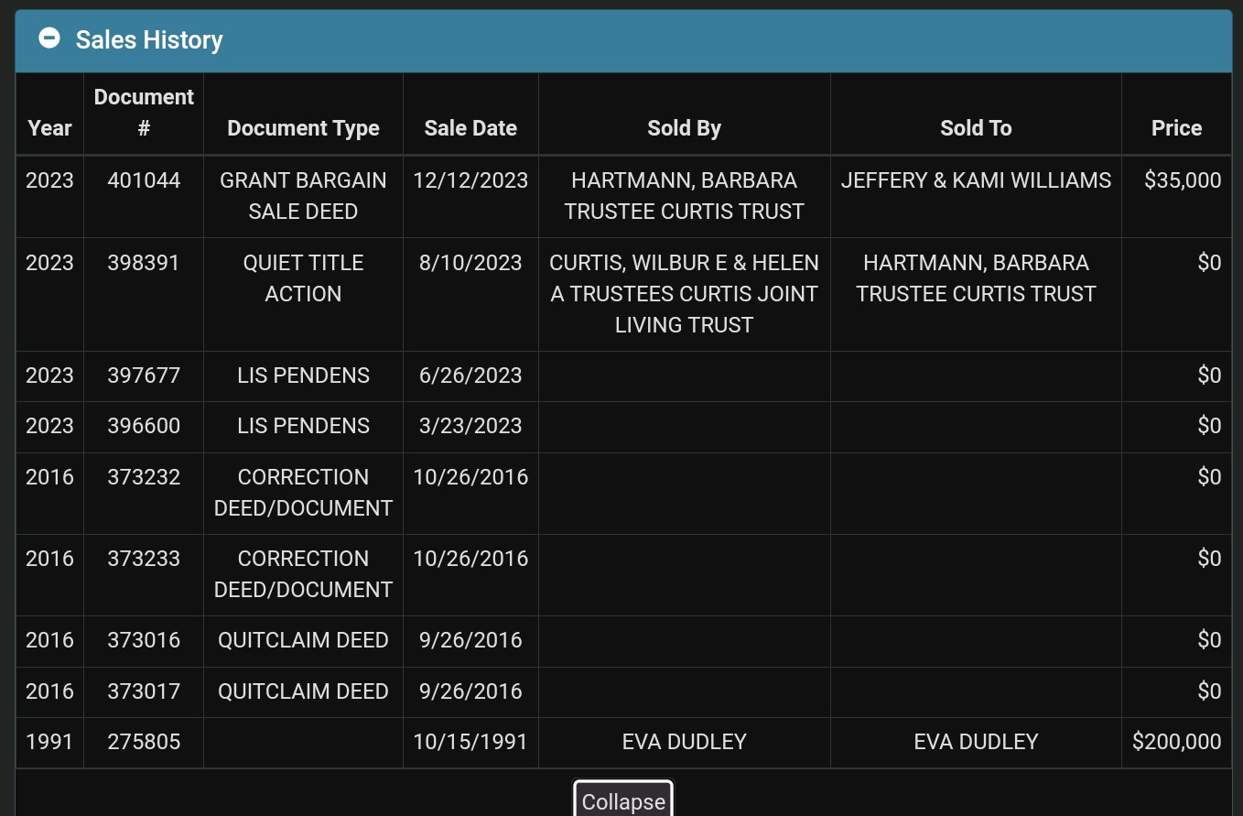The image size is (1243, 816).
Task: Click the sale date 10/15/1991
Action: coord(470,742)
